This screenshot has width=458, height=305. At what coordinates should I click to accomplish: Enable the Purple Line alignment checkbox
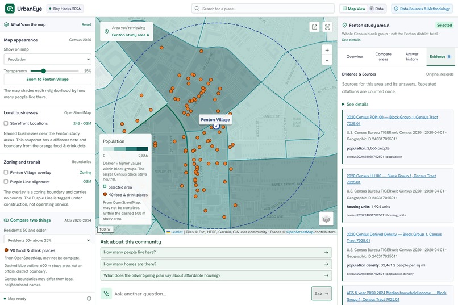(6, 182)
